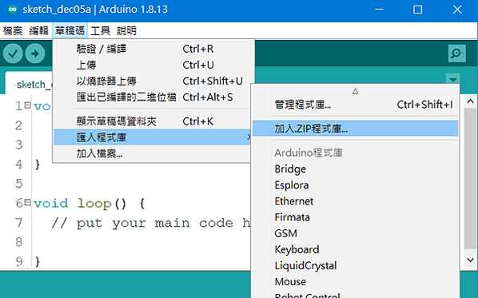Open the 工具 menu
The image size is (478, 298).
[x=100, y=31]
